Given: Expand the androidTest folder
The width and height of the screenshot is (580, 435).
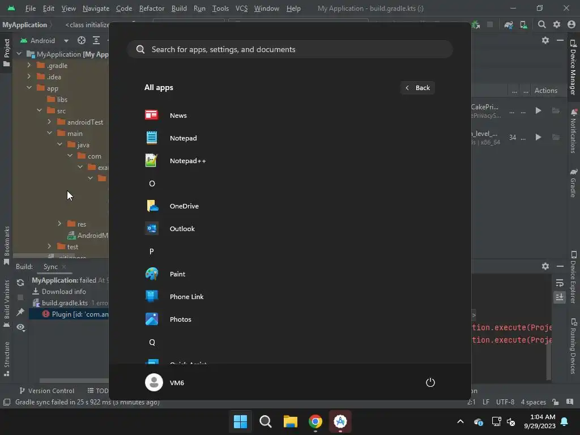Looking at the screenshot, I should click(x=49, y=122).
